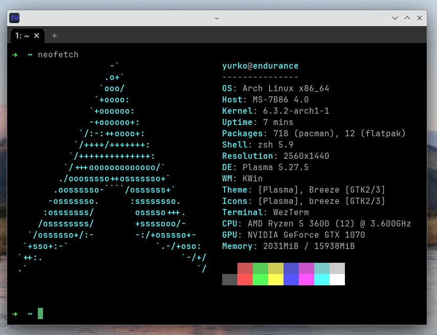Click the muted blue color block
Viewport: 437px width, 335px height.
291,268
